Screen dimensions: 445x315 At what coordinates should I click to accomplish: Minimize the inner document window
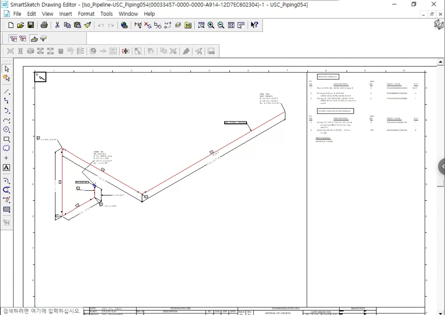(423, 14)
